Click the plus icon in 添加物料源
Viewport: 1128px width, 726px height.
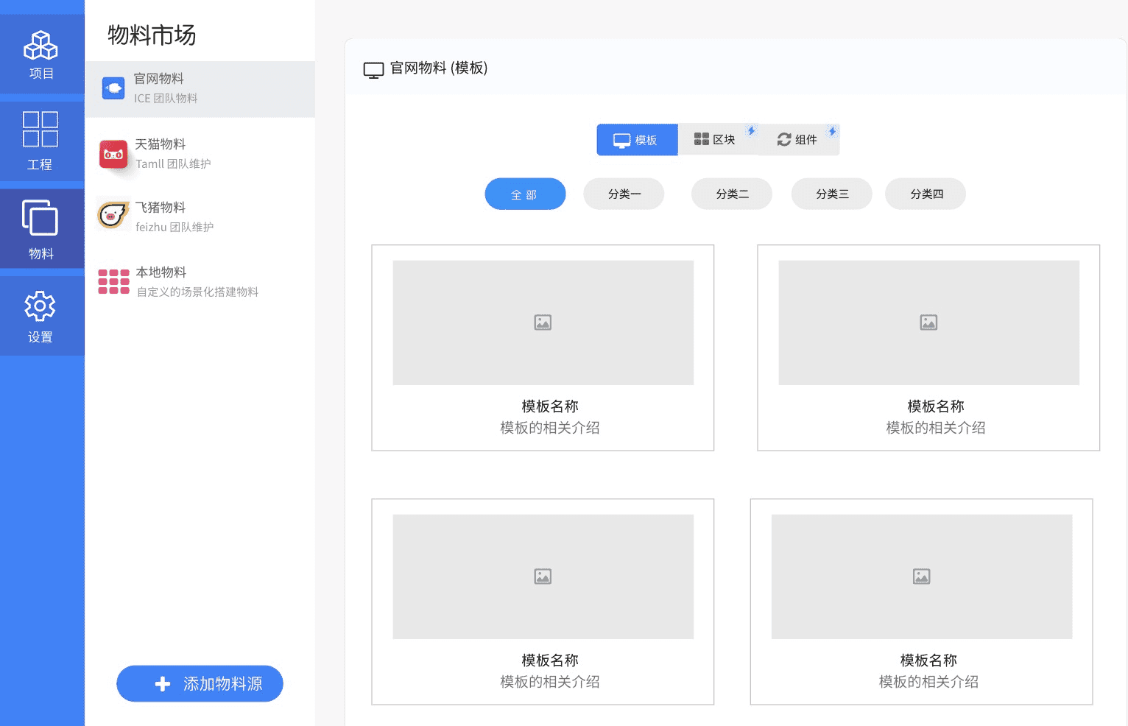pos(163,684)
